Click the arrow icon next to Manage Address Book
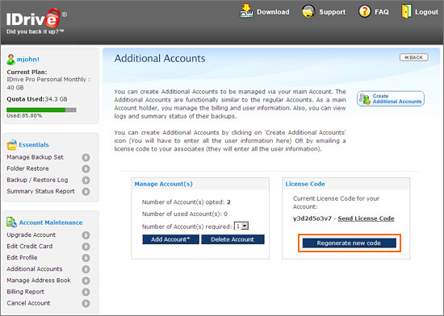This screenshot has width=444, height=316. 86,281
